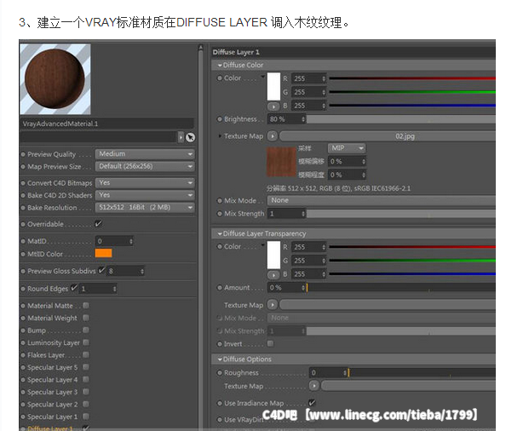Viewport: 506px width, 431px height.
Task: Click the VrayAdvancedMaterial.1 name field
Action: tap(107, 124)
